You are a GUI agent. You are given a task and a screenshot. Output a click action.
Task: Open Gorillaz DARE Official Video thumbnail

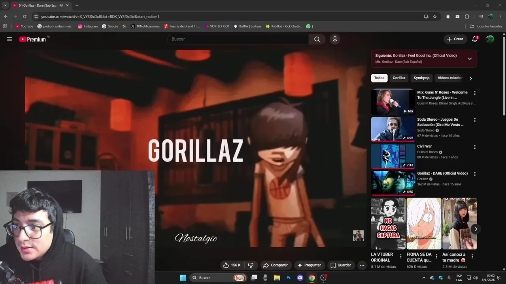pyautogui.click(x=393, y=183)
